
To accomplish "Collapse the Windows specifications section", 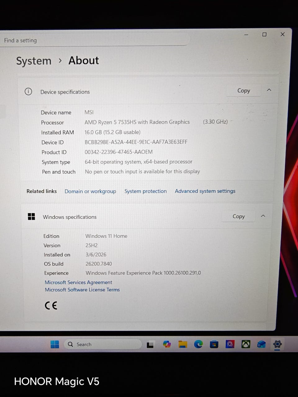I will click(263, 216).
